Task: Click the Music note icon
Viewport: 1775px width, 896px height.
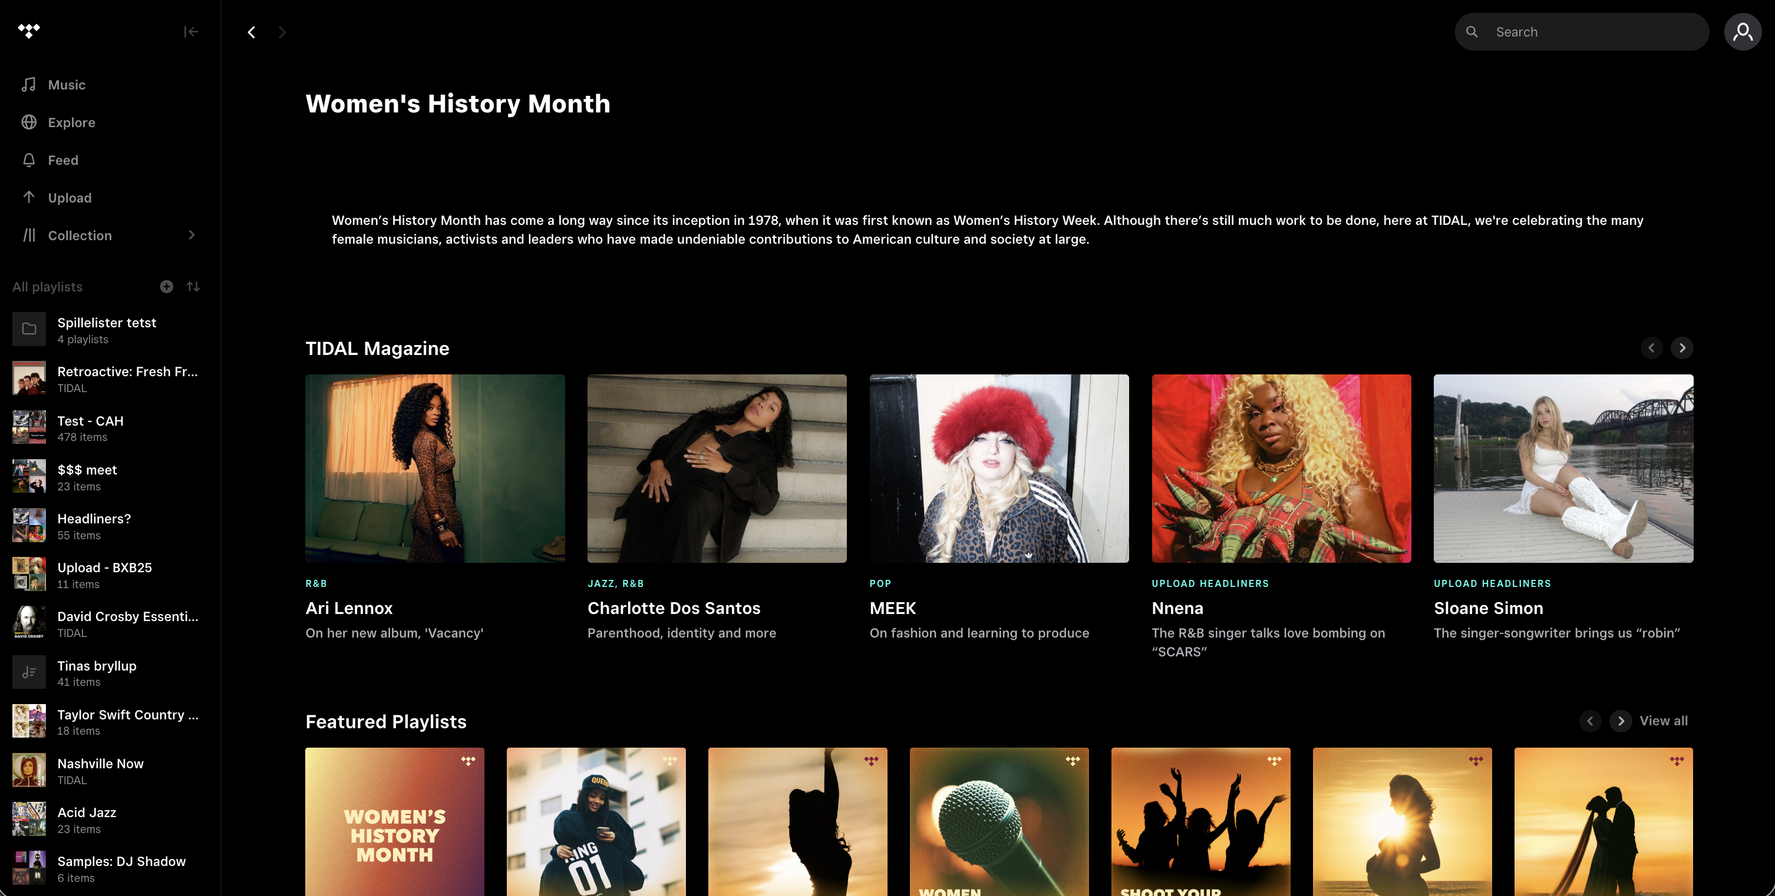Action: 29,85
